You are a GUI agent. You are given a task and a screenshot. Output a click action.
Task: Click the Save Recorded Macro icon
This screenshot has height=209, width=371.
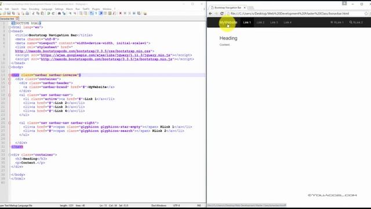click(x=139, y=13)
